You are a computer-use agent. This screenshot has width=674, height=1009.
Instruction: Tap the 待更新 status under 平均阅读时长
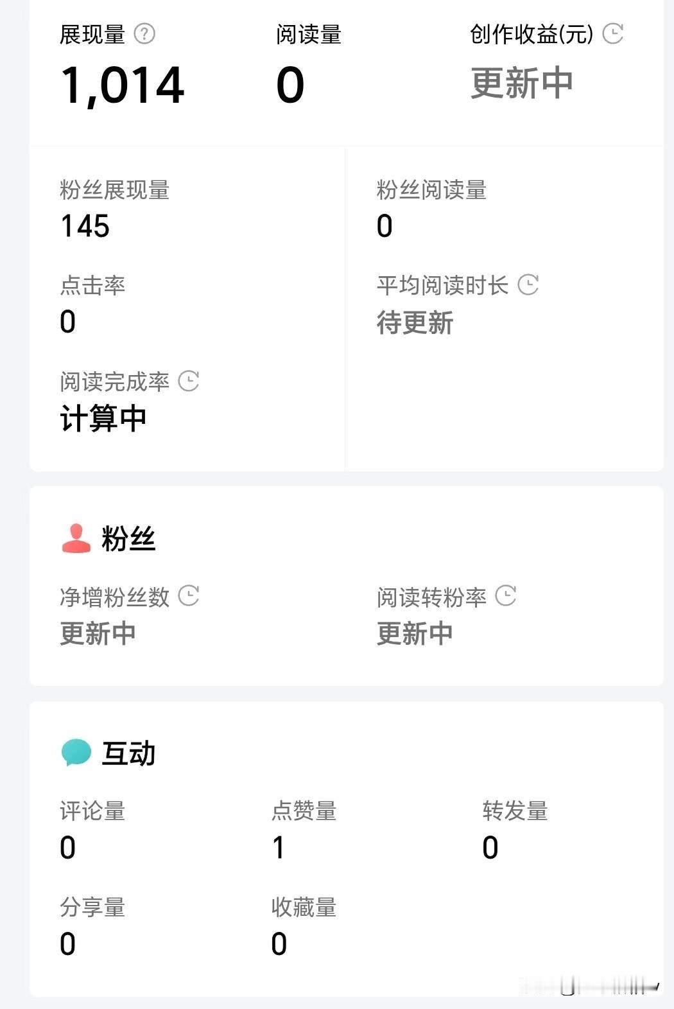415,322
